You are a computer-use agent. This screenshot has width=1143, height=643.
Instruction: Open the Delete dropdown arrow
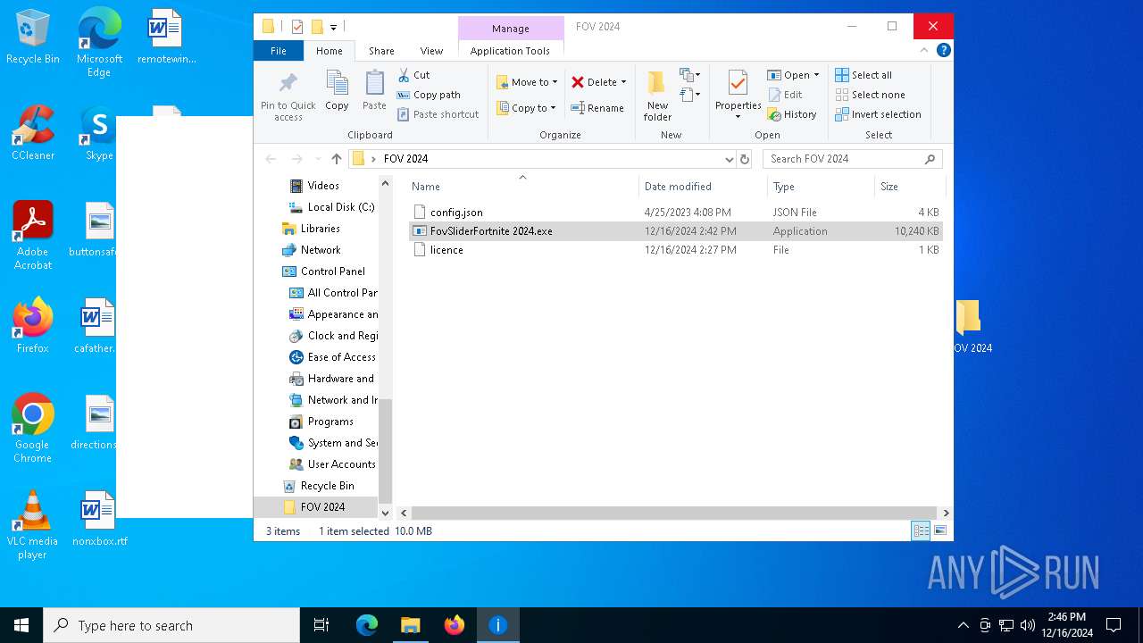click(623, 82)
